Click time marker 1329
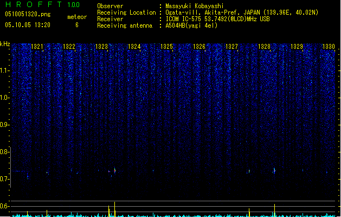 click(297, 47)
